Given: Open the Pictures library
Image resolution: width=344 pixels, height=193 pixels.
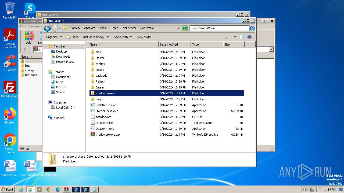Looking at the screenshot, I should point(61,87).
